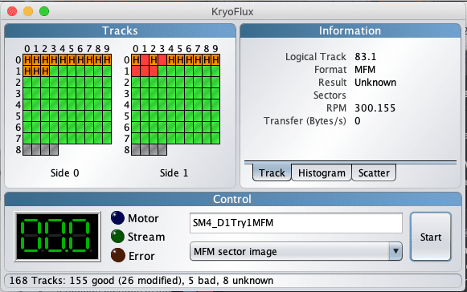The width and height of the screenshot is (467, 292).
Task: Select orange H track 12 cell on Side 0
Action: [x=45, y=71]
